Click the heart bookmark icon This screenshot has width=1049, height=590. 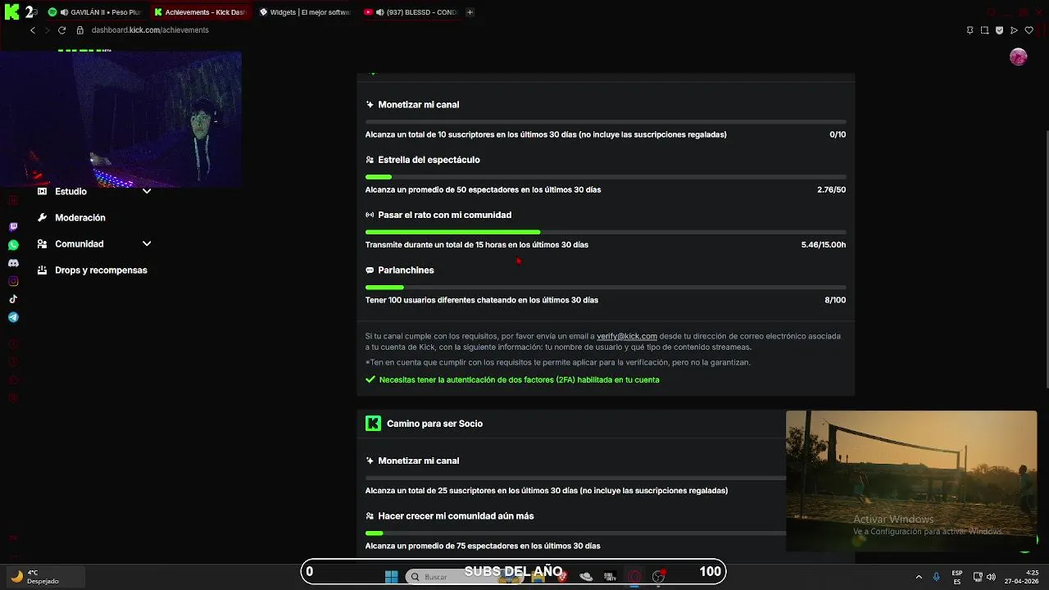1029,30
